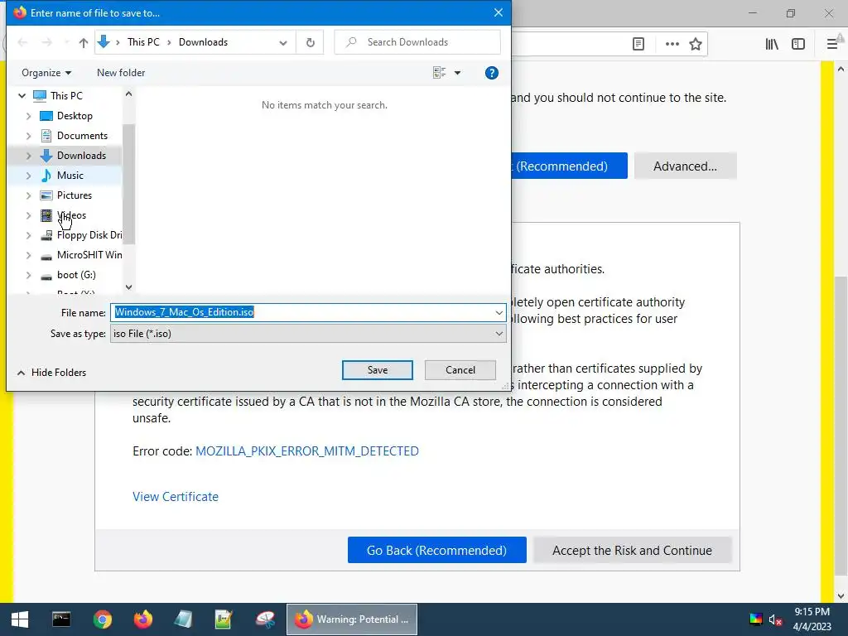Click This PC in address breadcrumb
Viewport: 848px width, 636px height.
(143, 42)
